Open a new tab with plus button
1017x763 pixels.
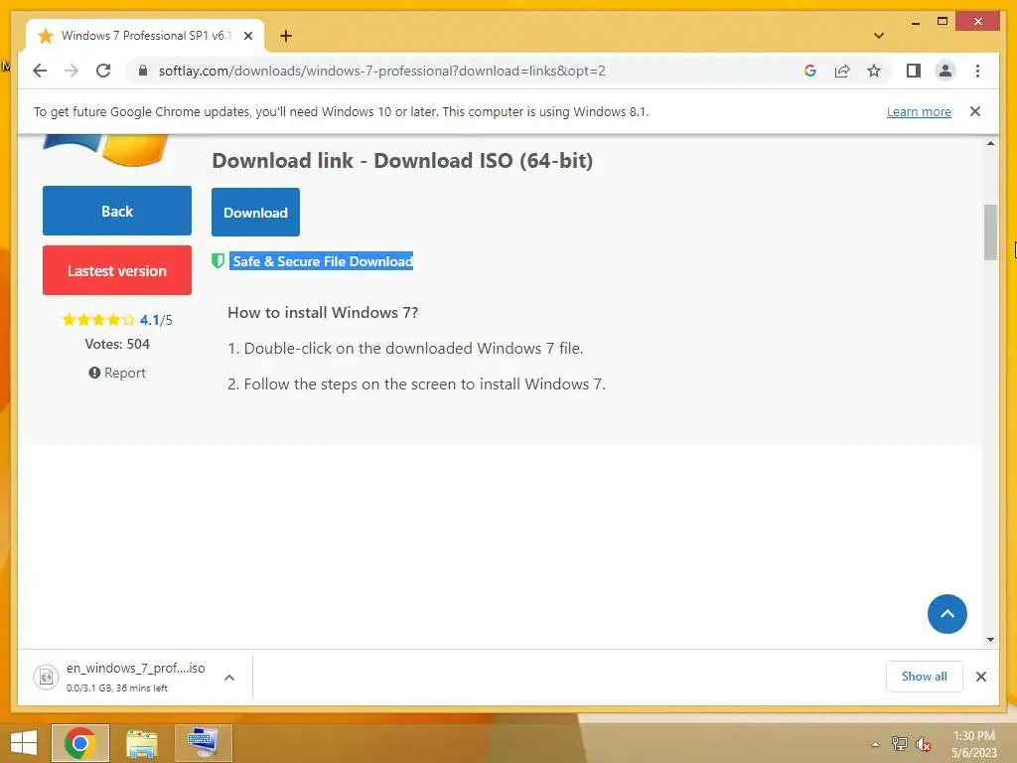285,36
